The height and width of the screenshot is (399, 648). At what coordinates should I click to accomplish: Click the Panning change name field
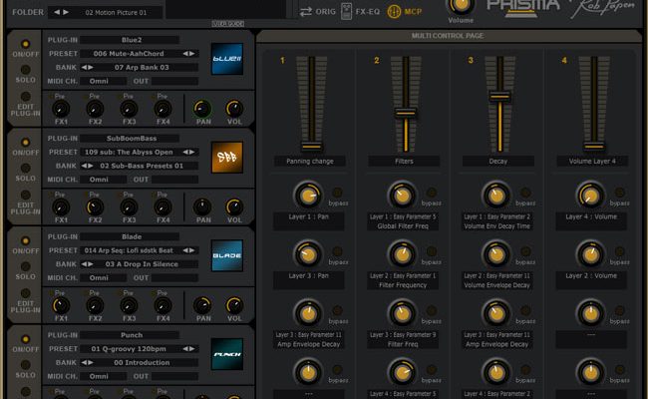[x=310, y=161]
